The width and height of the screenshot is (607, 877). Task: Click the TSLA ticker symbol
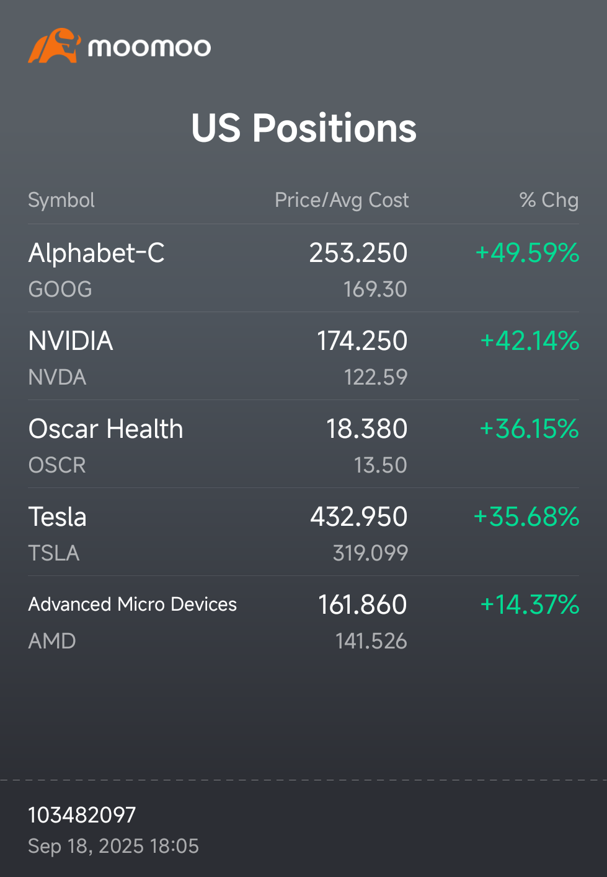(53, 552)
